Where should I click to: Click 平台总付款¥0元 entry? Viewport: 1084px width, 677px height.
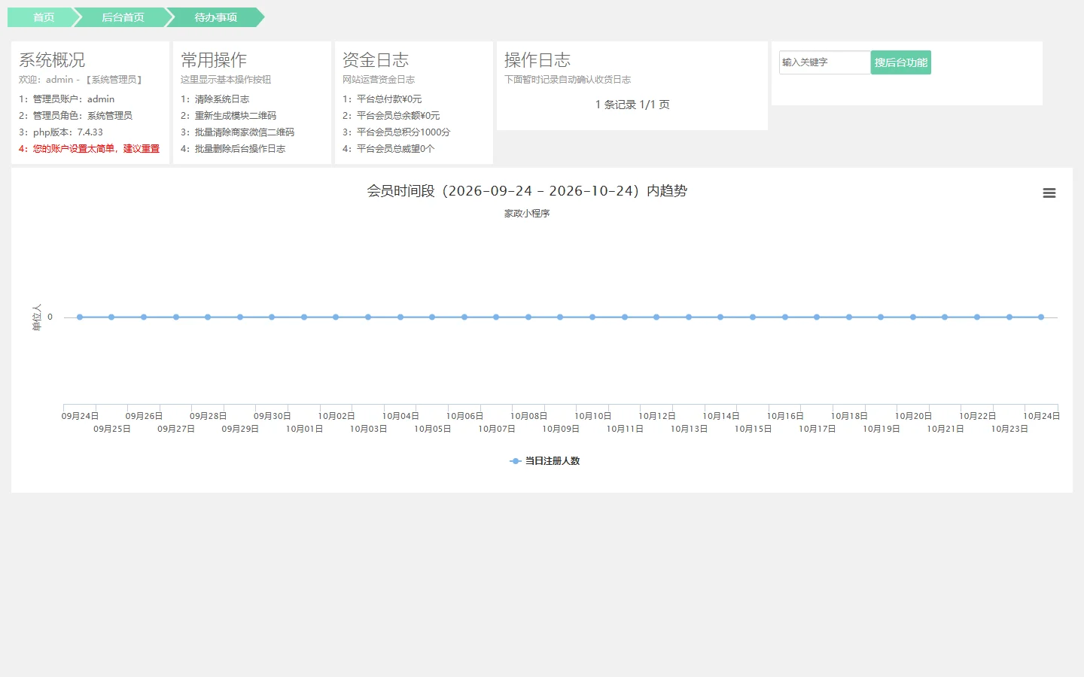(389, 99)
